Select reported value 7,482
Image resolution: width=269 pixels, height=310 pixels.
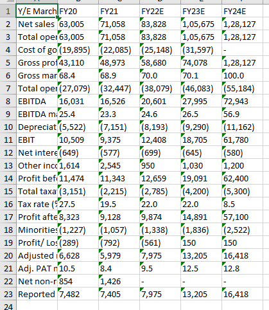point(78,294)
